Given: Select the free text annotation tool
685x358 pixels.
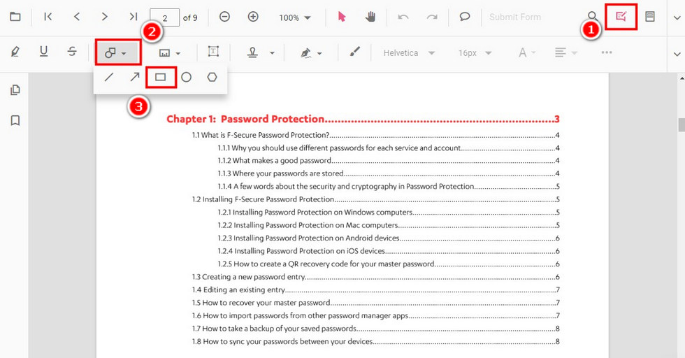Looking at the screenshot, I should tap(213, 52).
